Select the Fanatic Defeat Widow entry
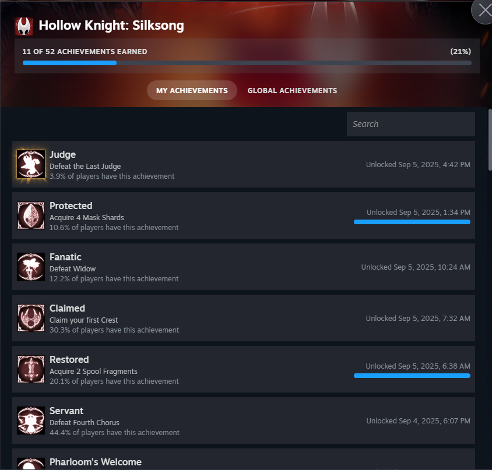This screenshot has height=470, width=492. pyautogui.click(x=244, y=267)
